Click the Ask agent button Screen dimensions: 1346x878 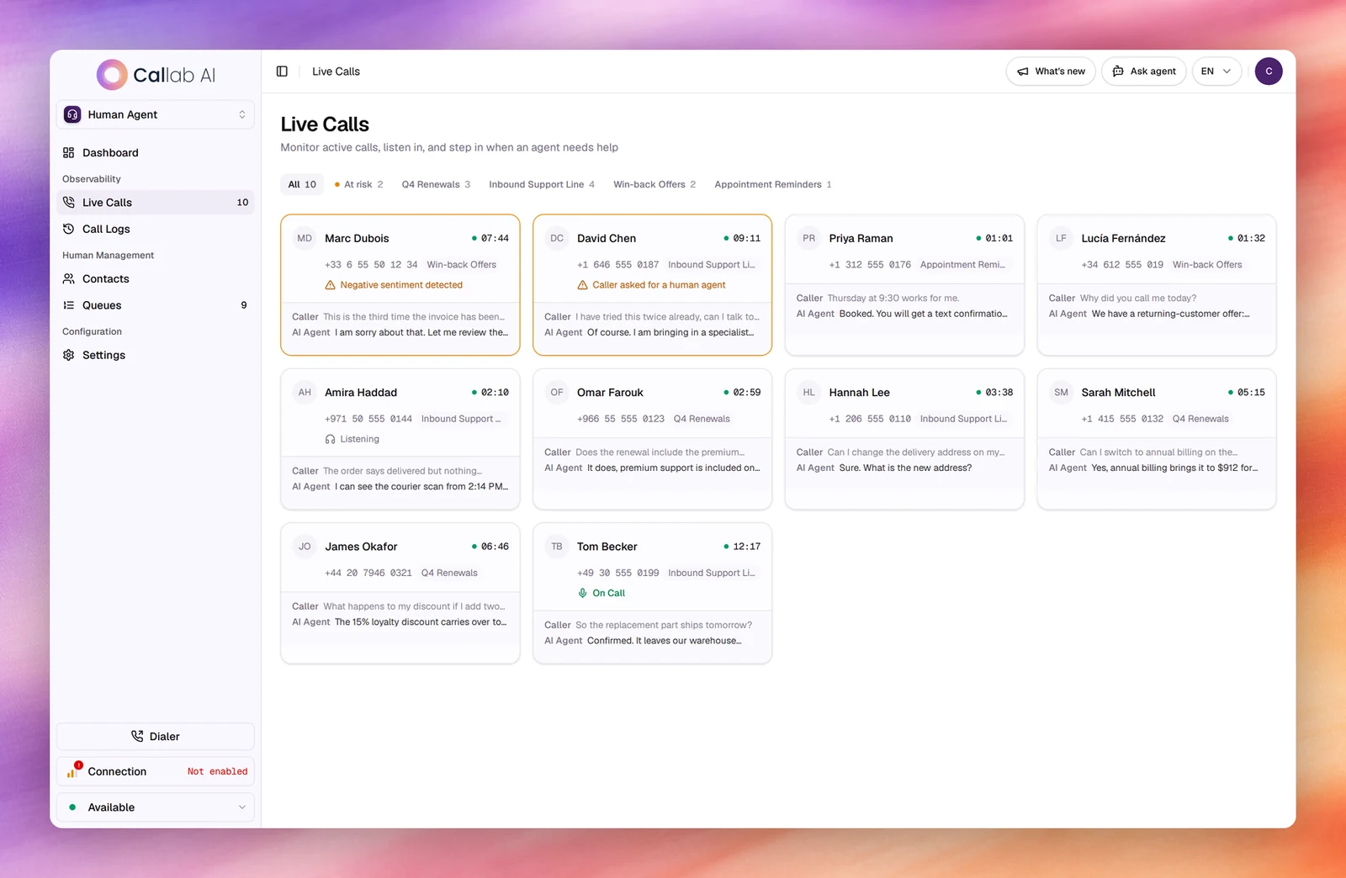[1144, 71]
